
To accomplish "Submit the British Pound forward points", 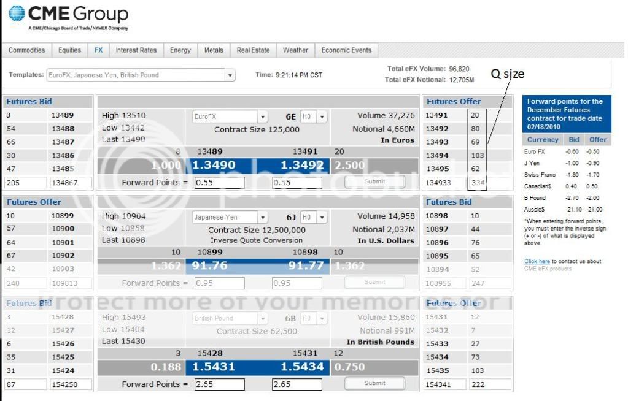I will tap(374, 383).
